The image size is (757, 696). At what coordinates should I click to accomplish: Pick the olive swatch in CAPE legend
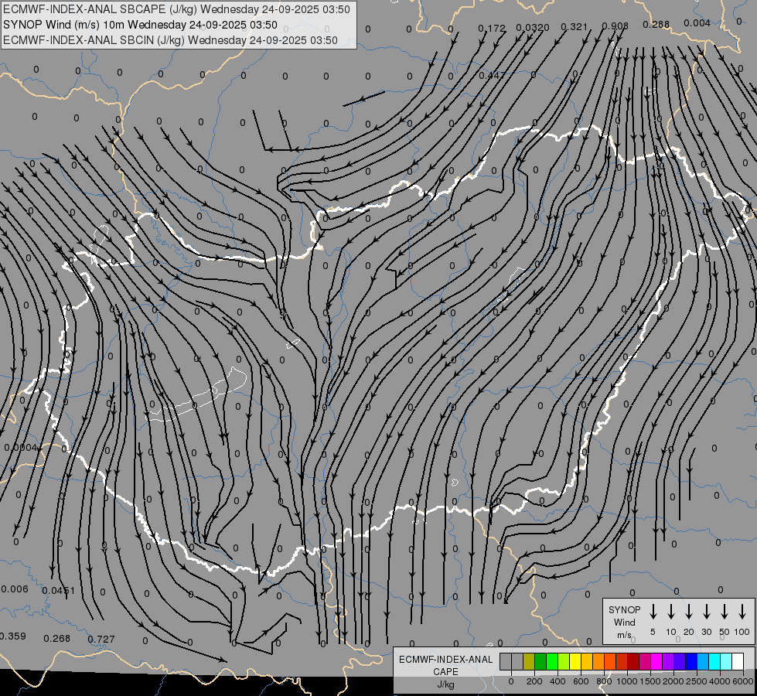(529, 661)
